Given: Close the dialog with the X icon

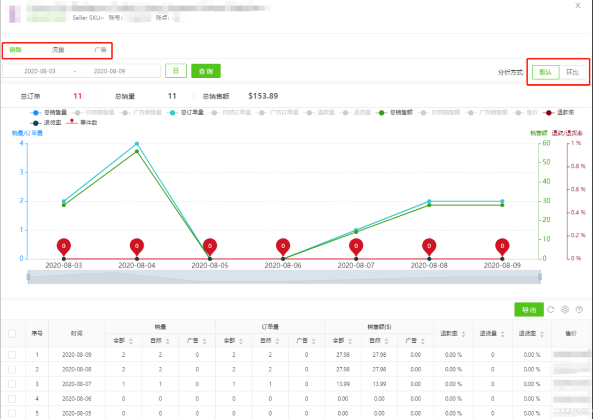Looking at the screenshot, I should tap(578, 5).
